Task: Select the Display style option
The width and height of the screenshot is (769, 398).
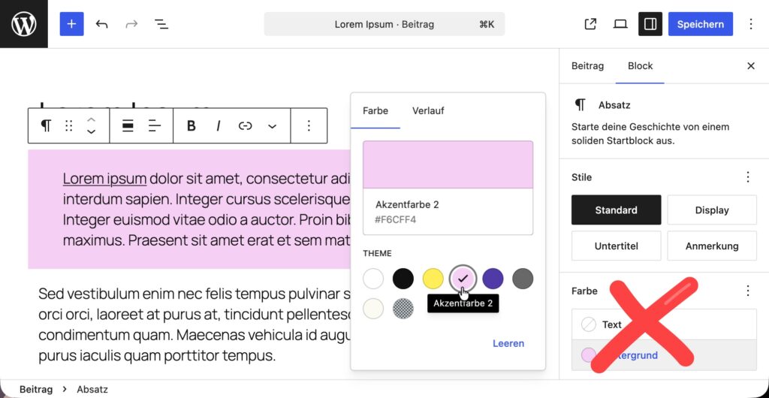Action: pos(712,210)
